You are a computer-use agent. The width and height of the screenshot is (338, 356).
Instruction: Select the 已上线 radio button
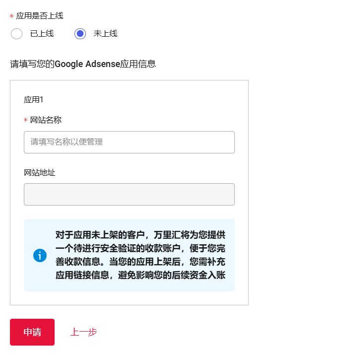(16, 34)
